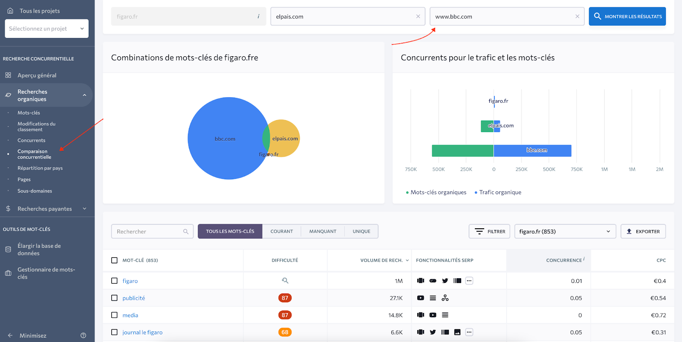Click the dollar icon for Recherches payantes
Image resolution: width=682 pixels, height=342 pixels.
[8, 209]
